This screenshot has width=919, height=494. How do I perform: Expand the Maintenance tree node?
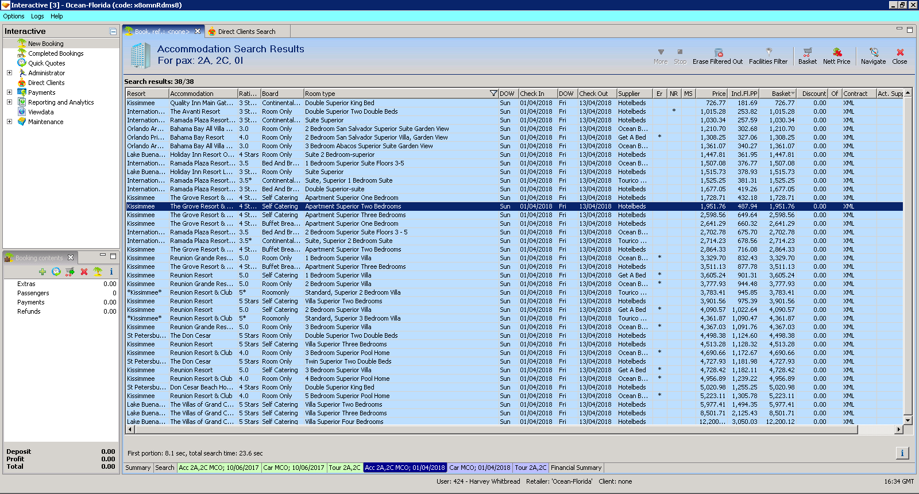(9, 122)
